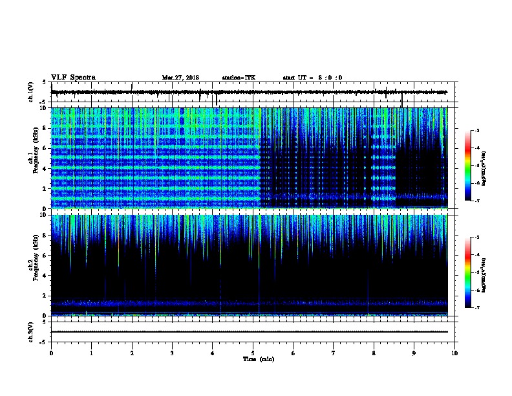Click the "0" tick label on time axis

[x=51, y=353]
